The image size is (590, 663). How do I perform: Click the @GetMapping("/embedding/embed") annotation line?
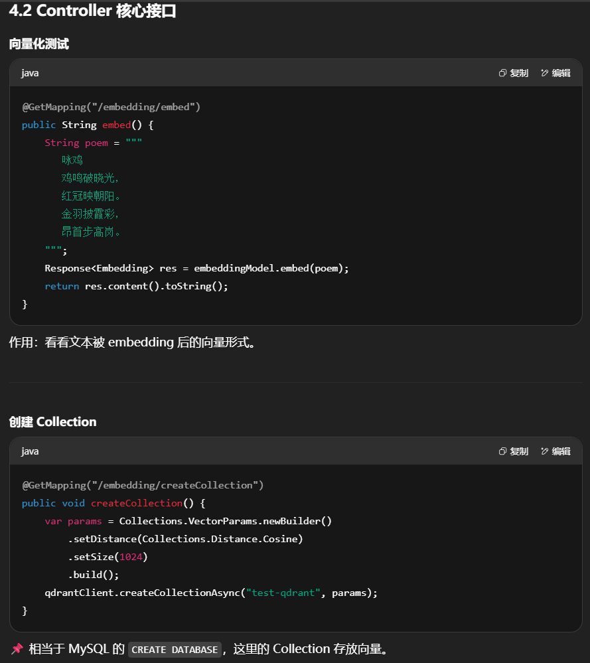[x=111, y=107]
